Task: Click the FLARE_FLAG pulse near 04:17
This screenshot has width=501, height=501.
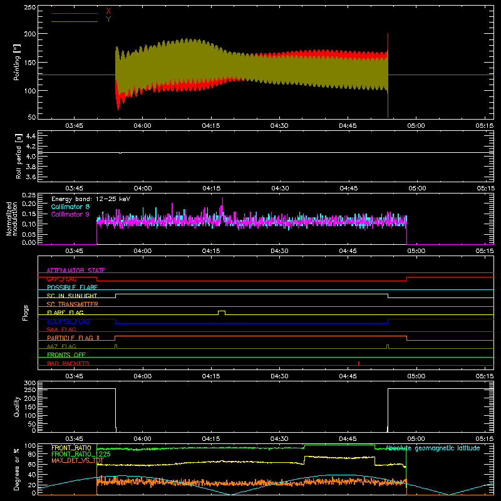Action: (x=222, y=312)
